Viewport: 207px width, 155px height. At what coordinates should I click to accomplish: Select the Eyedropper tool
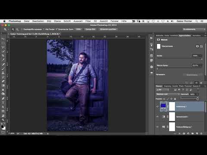coord(3,60)
